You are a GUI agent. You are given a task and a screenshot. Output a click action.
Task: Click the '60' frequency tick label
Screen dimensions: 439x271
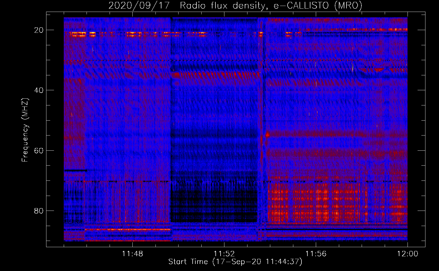point(39,150)
